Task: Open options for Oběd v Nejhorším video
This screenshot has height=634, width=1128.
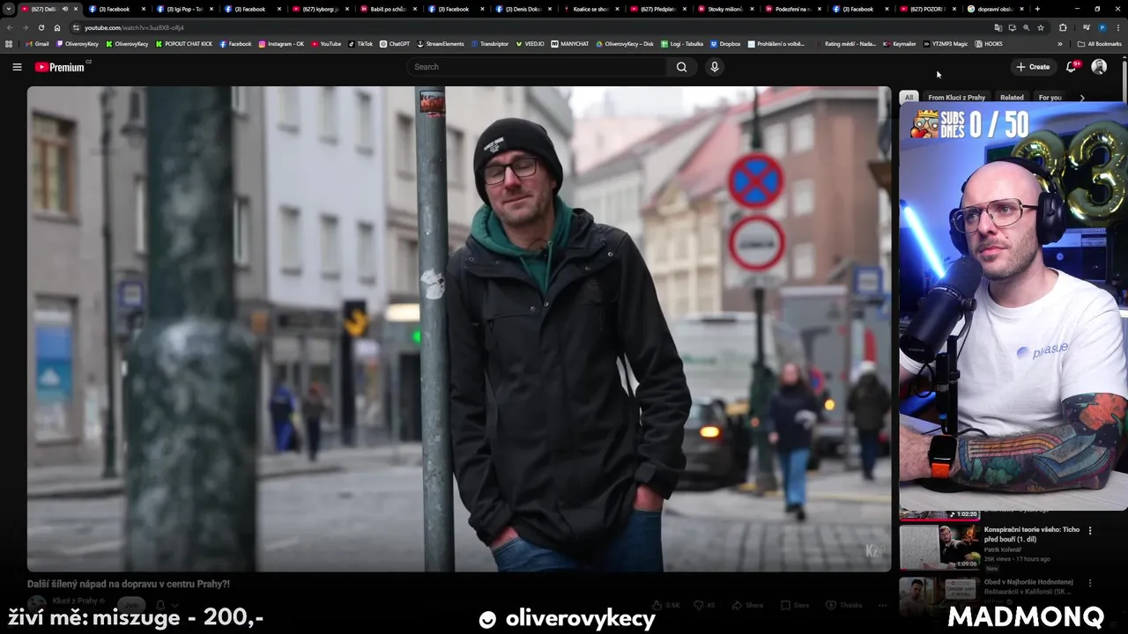Action: (1090, 583)
